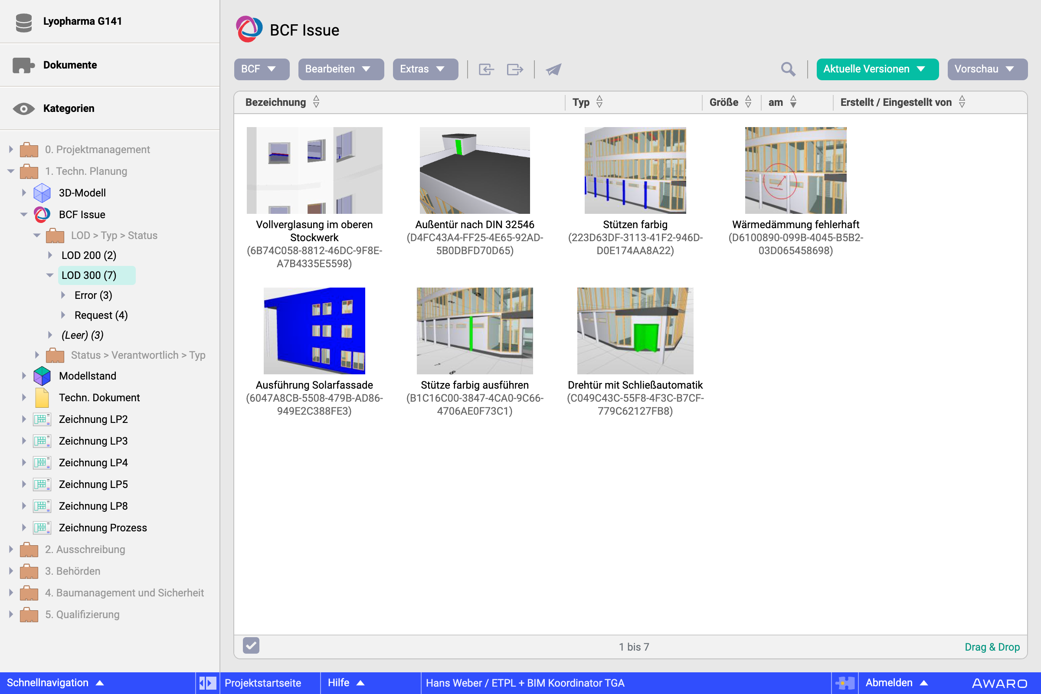The height and width of the screenshot is (694, 1041).
Task: Expand the Error (3) tree node
Action: pos(63,295)
